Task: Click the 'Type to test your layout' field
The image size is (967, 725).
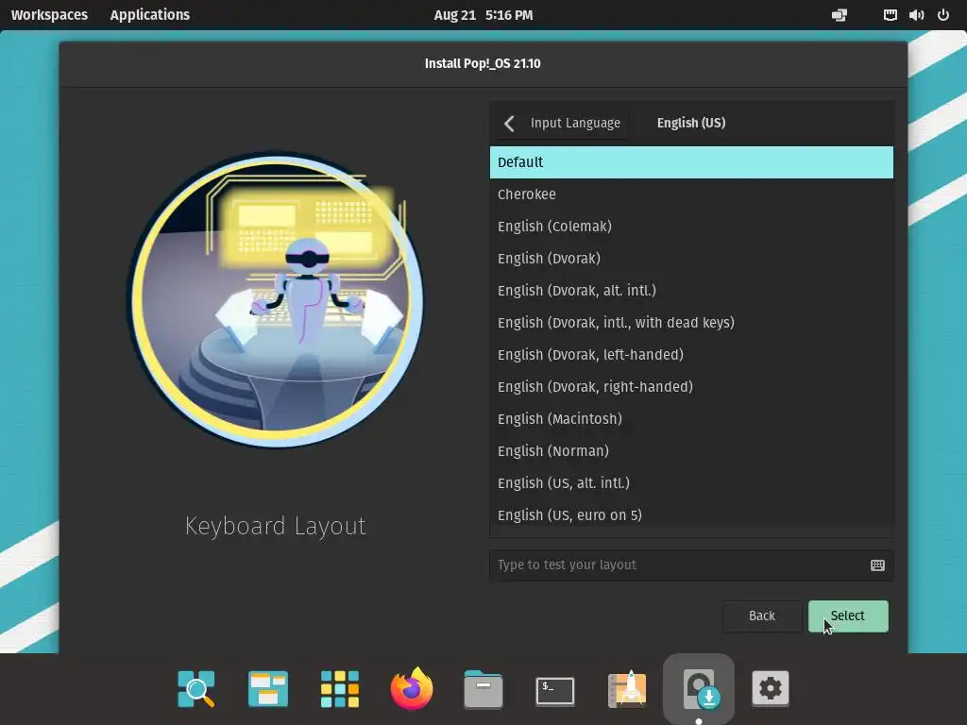Action: [690, 565]
